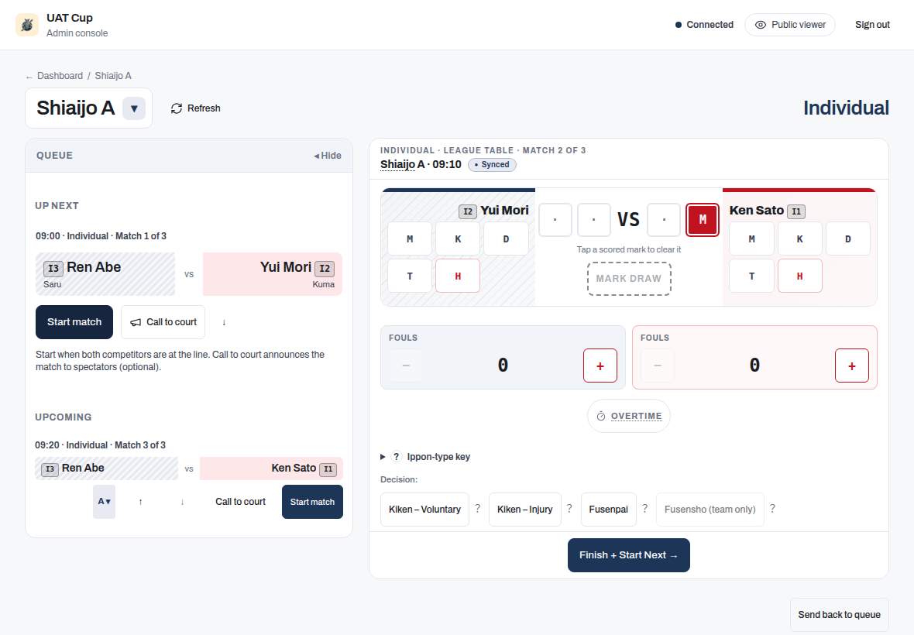Score K (kote) for Yui Mori
Viewport: 914px width, 635px height.
click(458, 239)
